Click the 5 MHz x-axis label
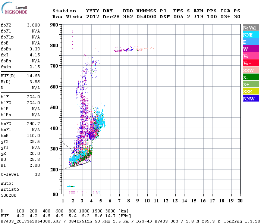 tap(101, 201)
